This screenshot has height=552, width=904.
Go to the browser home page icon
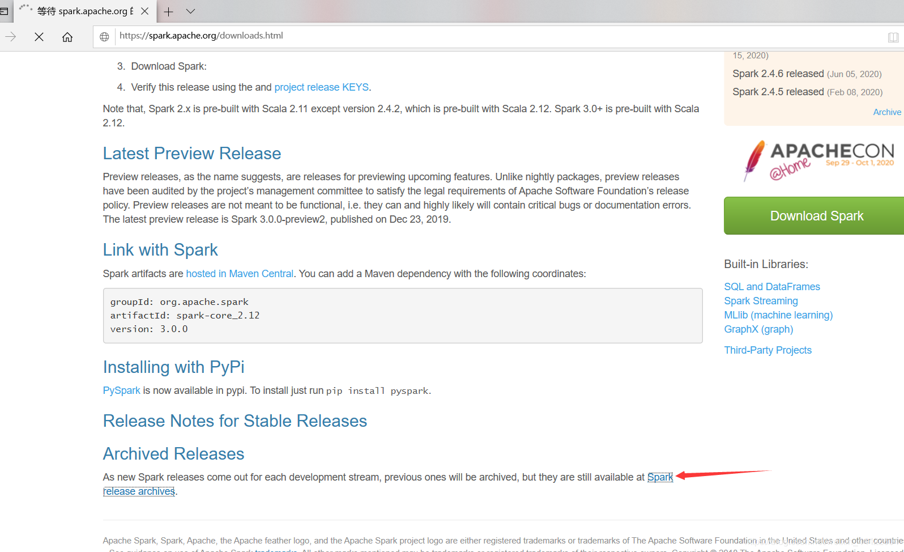(67, 37)
